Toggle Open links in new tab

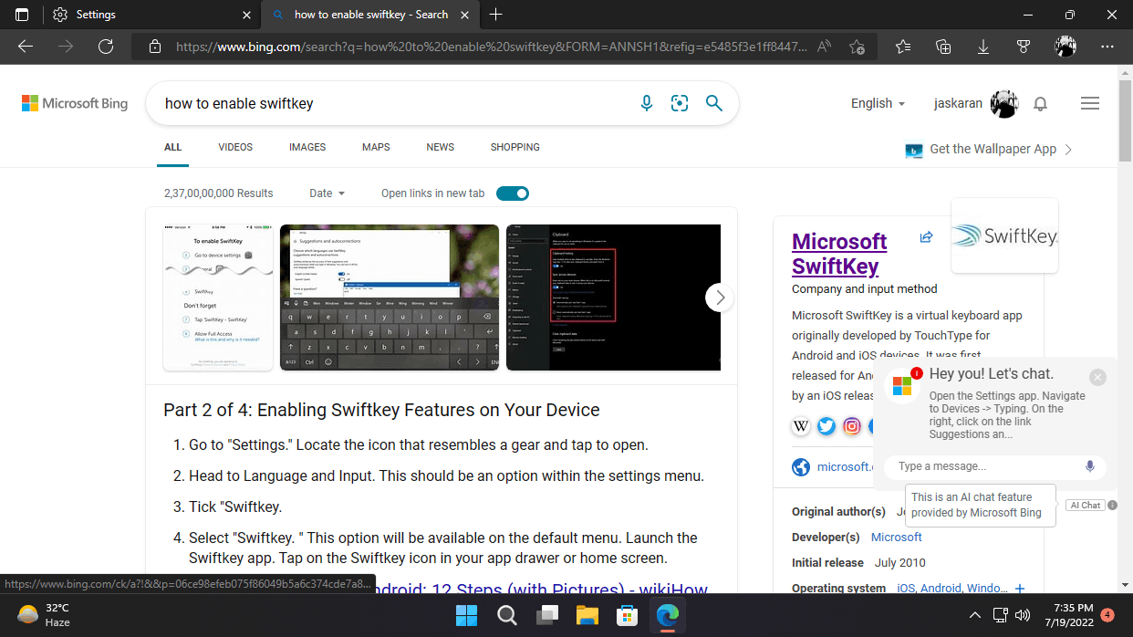click(x=513, y=193)
